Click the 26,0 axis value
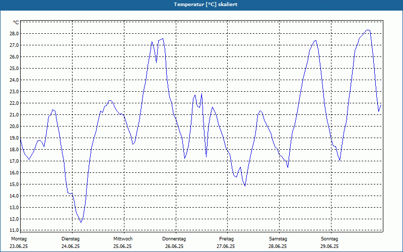 (x=15, y=57)
